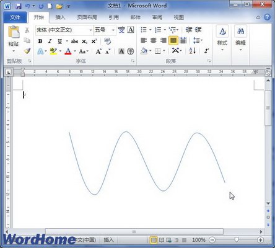Click the Open folder icon in quick access toolbar

pos(59,6)
